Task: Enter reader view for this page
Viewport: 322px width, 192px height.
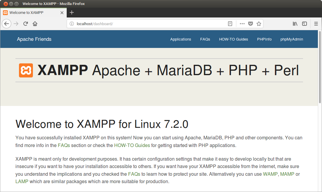Action: click(x=230, y=24)
